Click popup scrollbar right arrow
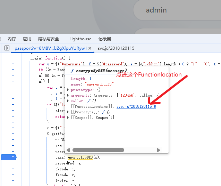Screen dimensions: 221x186 click(x=158, y=150)
